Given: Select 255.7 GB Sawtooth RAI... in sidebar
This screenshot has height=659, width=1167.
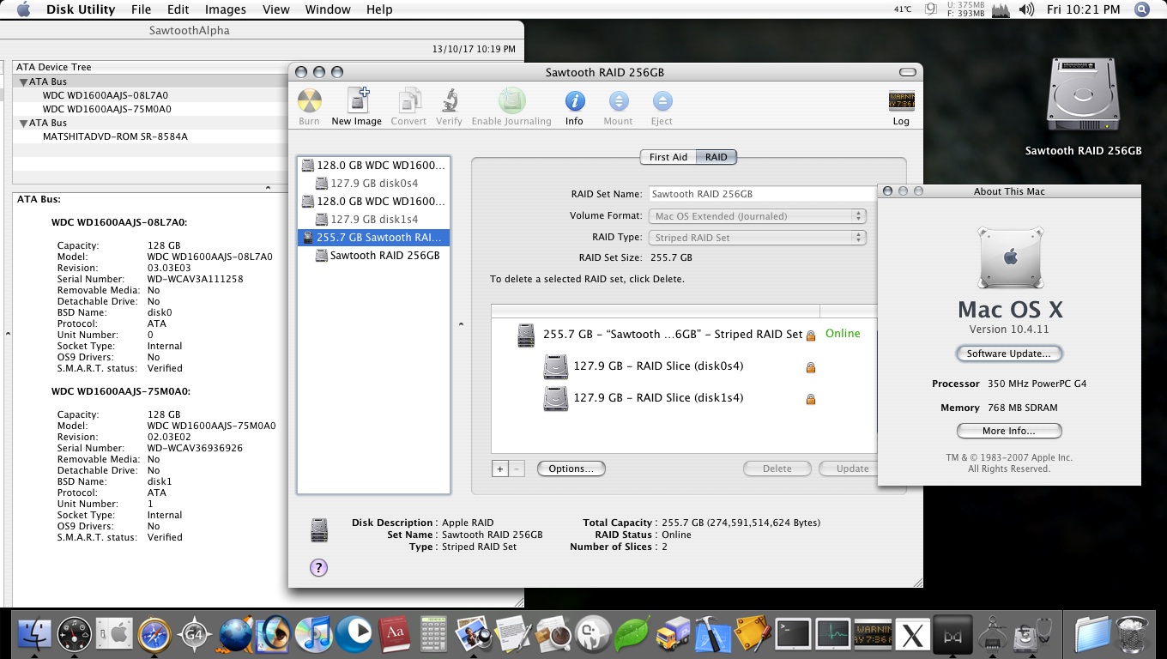Looking at the screenshot, I should (373, 237).
